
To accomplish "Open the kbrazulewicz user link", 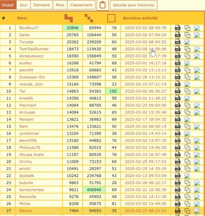I will (x=31, y=56).
